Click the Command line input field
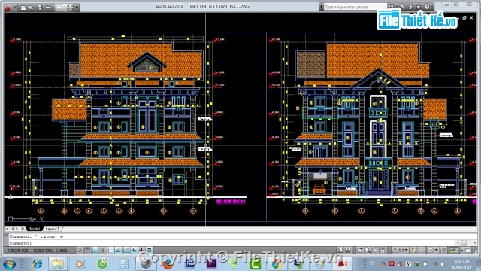The width and height of the screenshot is (481, 271). coord(239,243)
